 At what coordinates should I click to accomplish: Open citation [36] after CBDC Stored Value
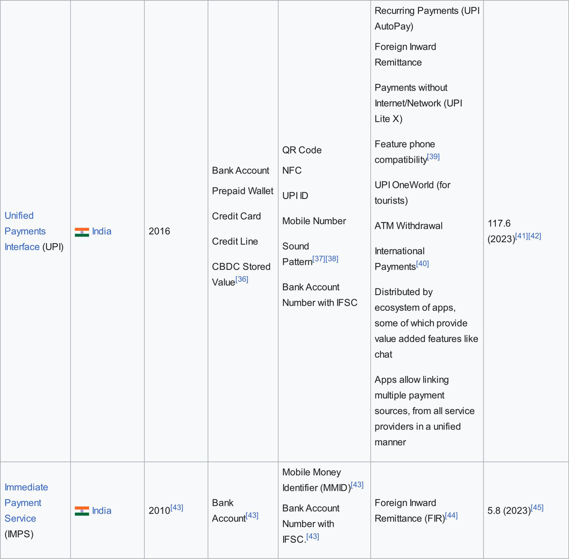click(x=242, y=279)
